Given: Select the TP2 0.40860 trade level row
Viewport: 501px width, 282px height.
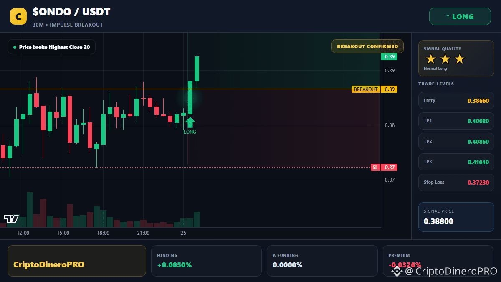Looking at the screenshot, I should 456,142.
